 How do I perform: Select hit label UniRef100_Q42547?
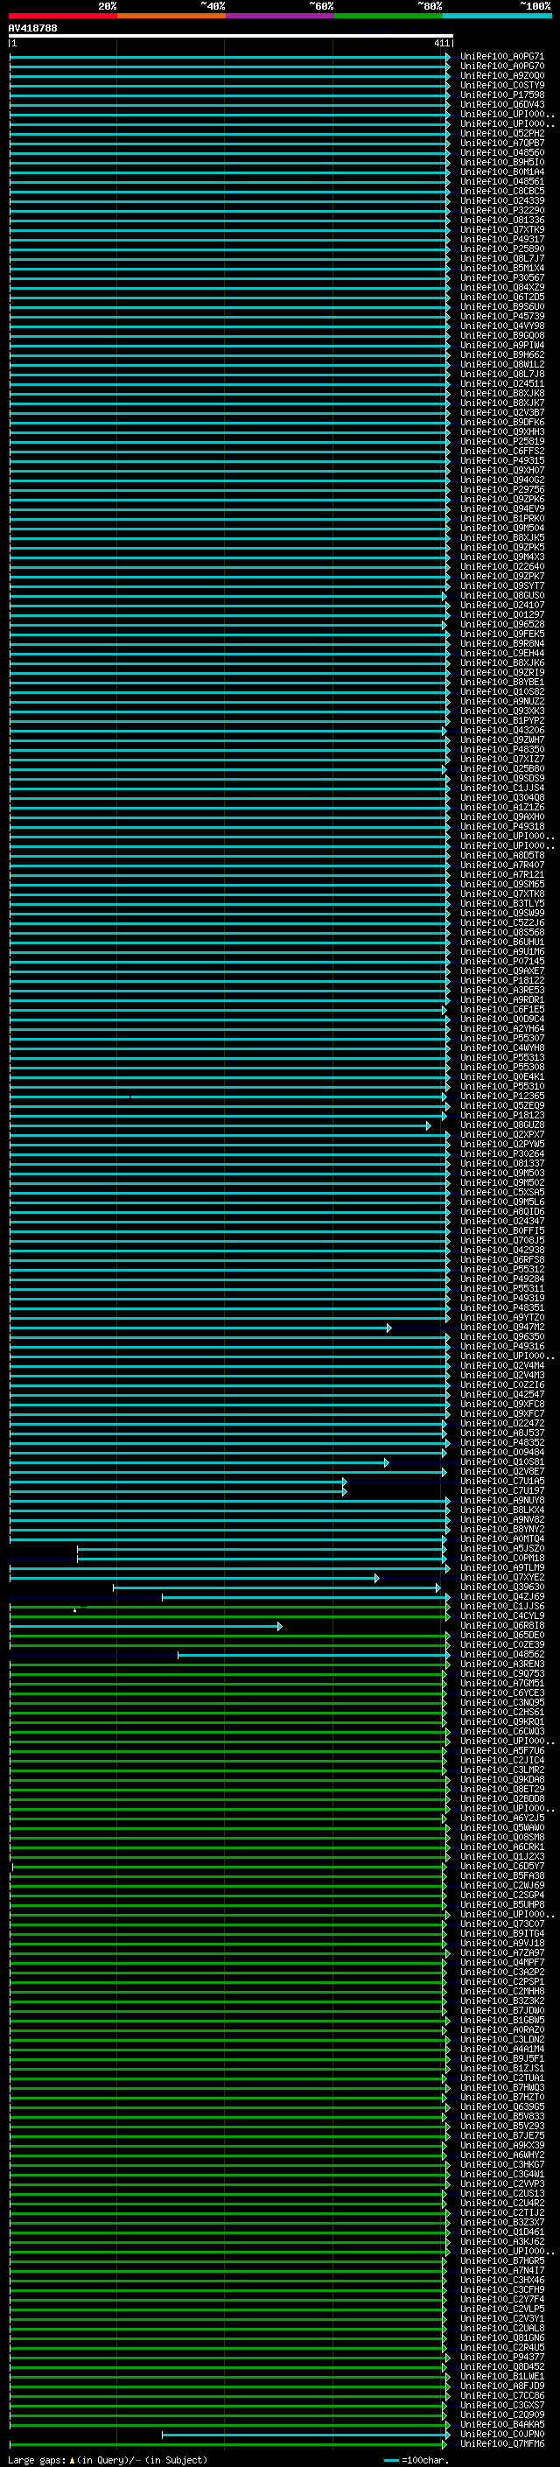(502, 1394)
